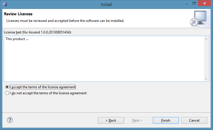Click the license text scrollbar down arrow
The width and height of the screenshot is (213, 130).
[206, 79]
